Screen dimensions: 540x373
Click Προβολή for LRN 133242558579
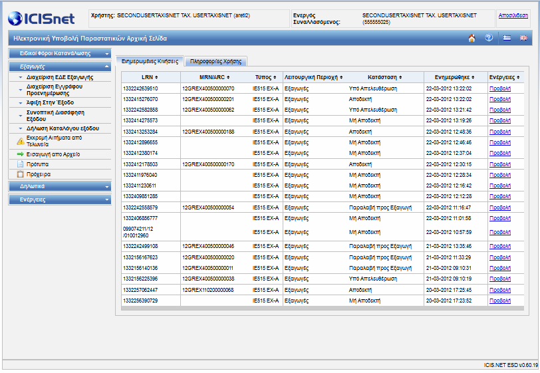pos(500,207)
